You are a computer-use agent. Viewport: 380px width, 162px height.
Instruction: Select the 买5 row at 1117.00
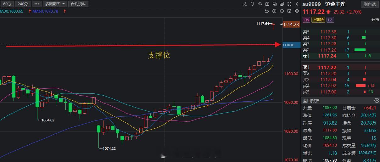[341, 92]
